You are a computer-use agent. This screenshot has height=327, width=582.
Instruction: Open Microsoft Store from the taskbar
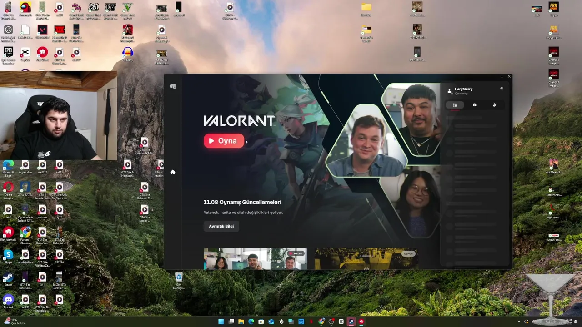[261, 322]
